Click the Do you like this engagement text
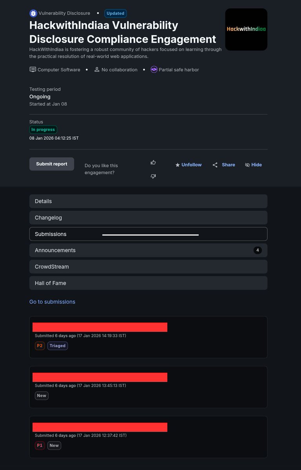Image resolution: width=301 pixels, height=470 pixels. (101, 169)
